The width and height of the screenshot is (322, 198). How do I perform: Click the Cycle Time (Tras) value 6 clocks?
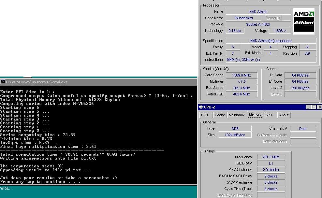pyautogui.click(x=271, y=189)
